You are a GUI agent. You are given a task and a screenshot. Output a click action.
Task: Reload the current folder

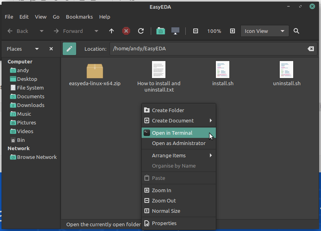click(141, 31)
